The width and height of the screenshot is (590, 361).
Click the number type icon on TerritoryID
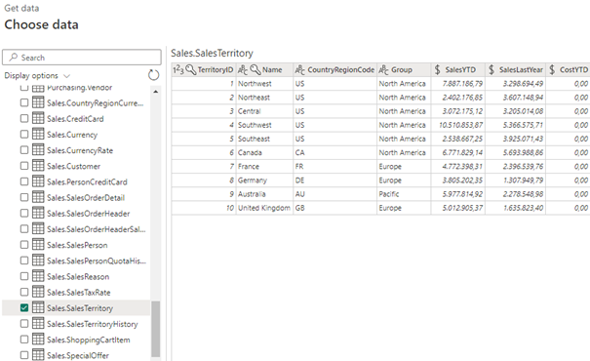click(x=178, y=69)
